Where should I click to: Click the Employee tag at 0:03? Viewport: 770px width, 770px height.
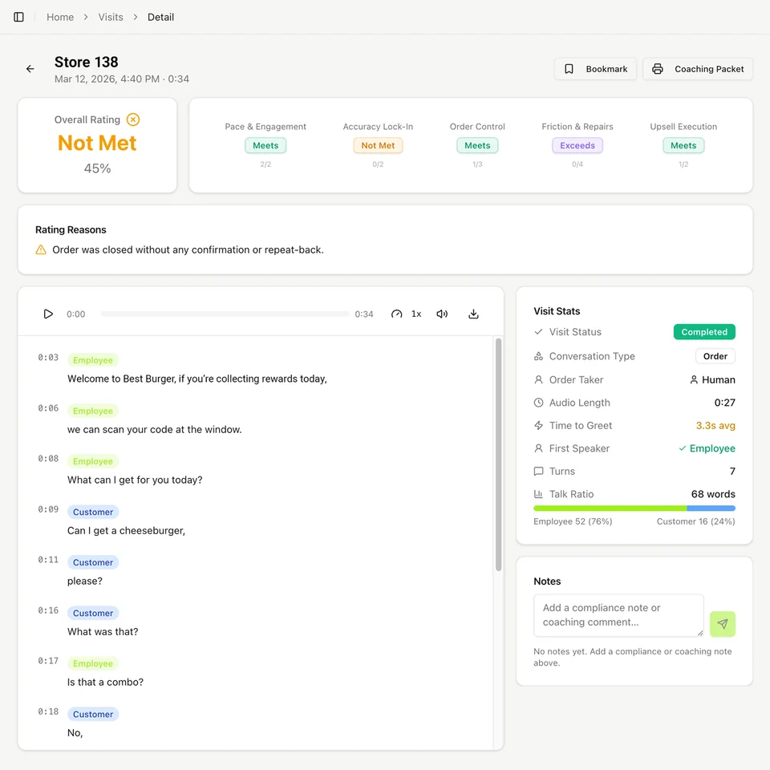[x=93, y=360]
